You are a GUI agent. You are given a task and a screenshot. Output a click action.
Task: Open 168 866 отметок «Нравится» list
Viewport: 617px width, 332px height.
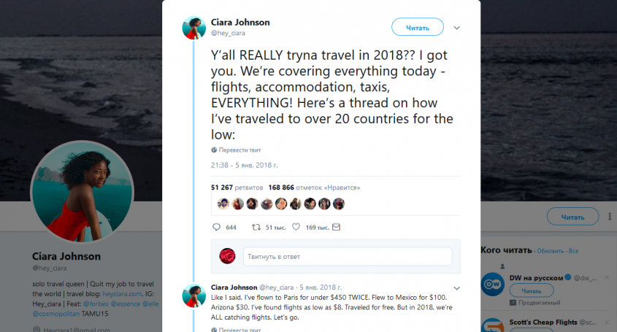point(314,188)
